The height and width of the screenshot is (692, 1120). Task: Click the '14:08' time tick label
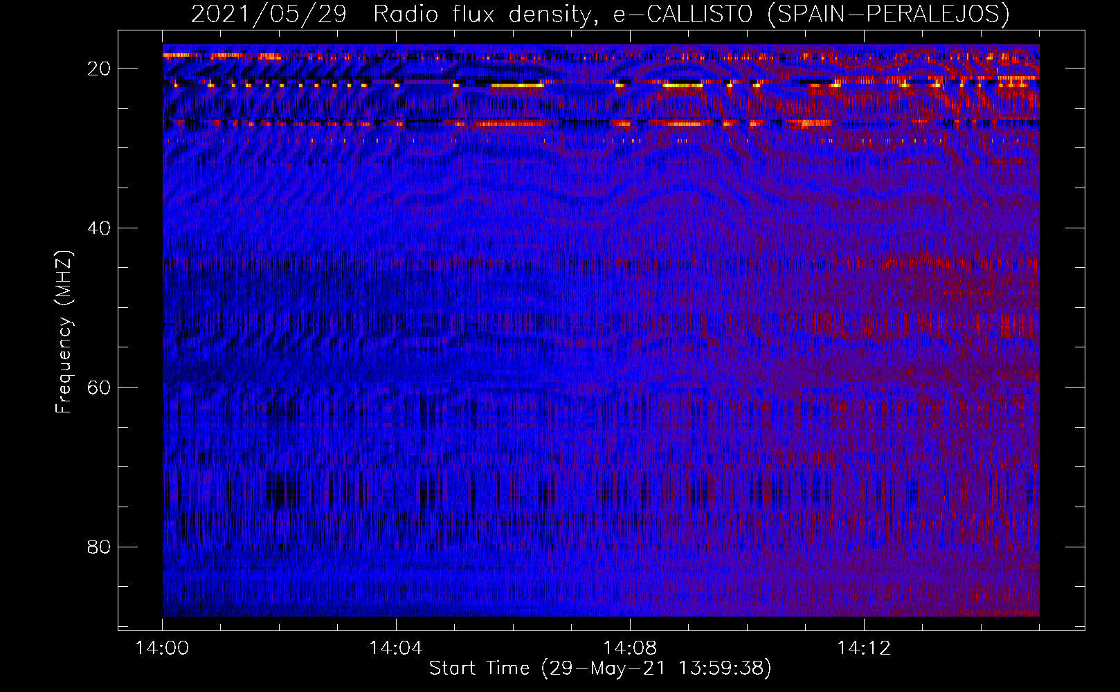pyautogui.click(x=630, y=648)
